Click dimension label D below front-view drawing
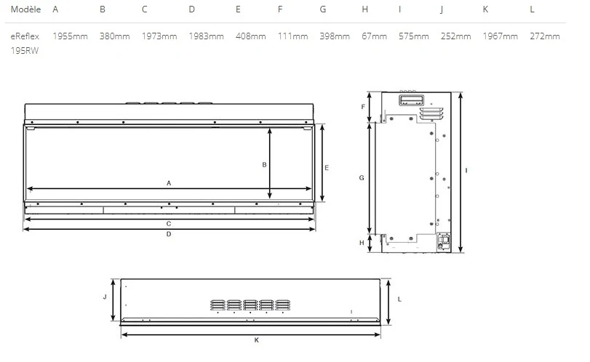 click(169, 234)
